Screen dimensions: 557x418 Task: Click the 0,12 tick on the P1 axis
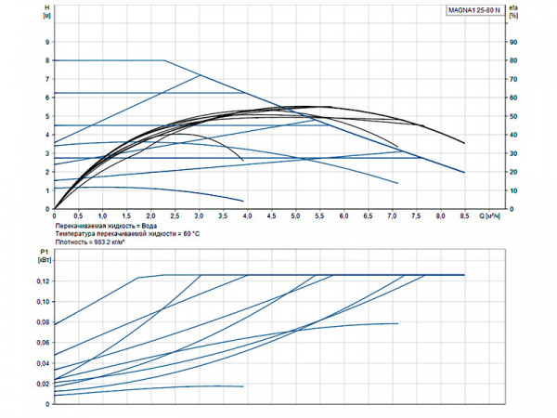(44, 302)
